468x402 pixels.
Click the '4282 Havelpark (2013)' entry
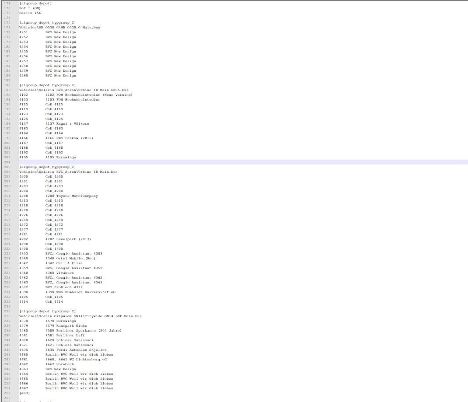click(68, 239)
